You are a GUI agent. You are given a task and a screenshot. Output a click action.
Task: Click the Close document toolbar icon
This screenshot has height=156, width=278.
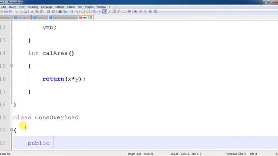click(17, 12)
